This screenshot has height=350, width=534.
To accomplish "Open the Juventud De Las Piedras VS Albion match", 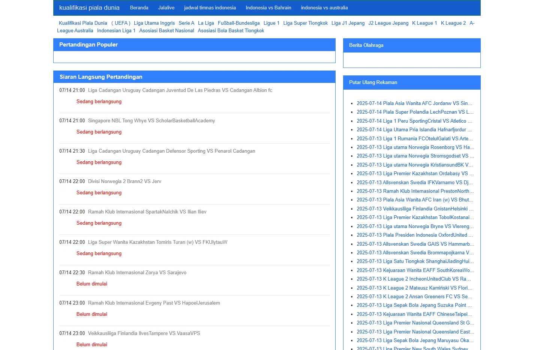I will [x=180, y=90].
